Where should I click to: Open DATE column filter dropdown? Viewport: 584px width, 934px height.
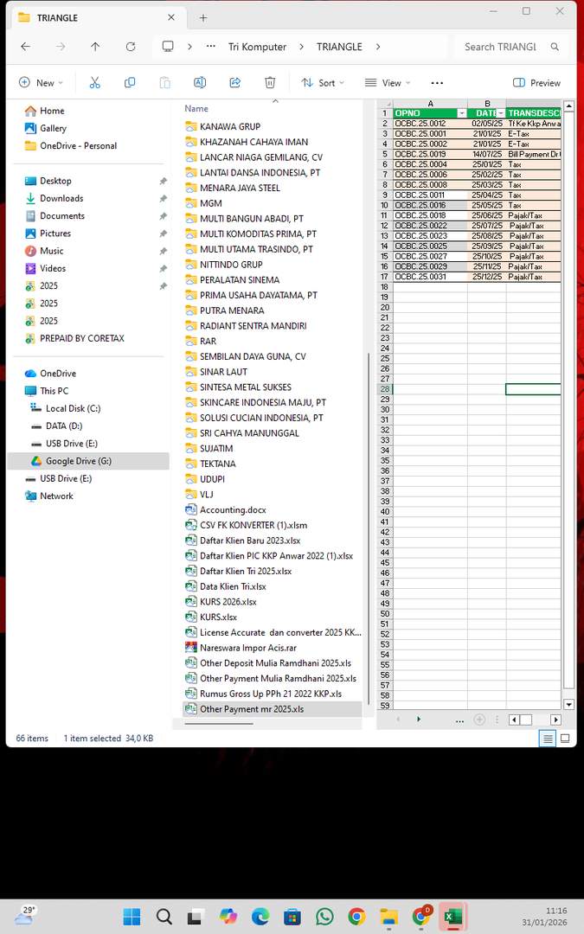point(501,113)
